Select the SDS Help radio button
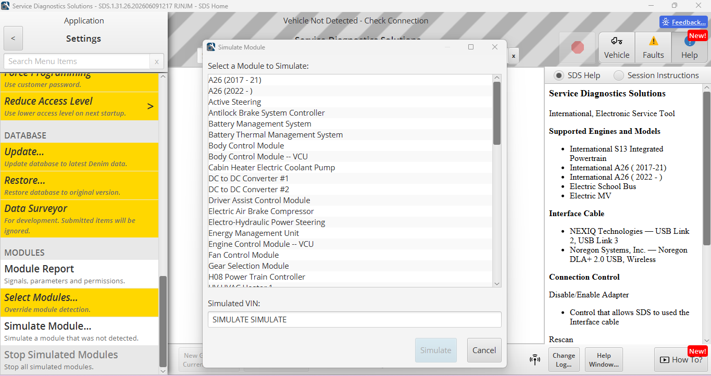This screenshot has height=376, width=711. click(559, 76)
